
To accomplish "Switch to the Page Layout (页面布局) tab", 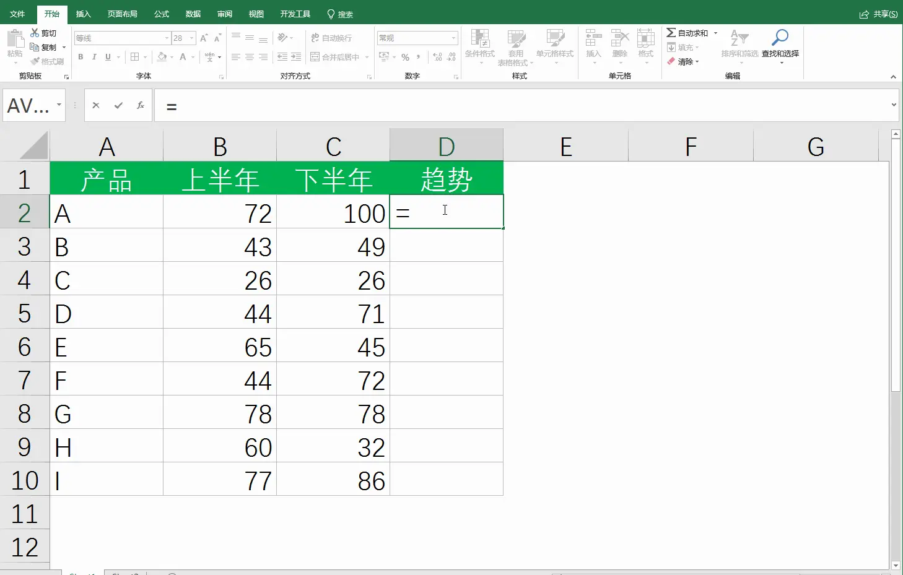I will [122, 14].
